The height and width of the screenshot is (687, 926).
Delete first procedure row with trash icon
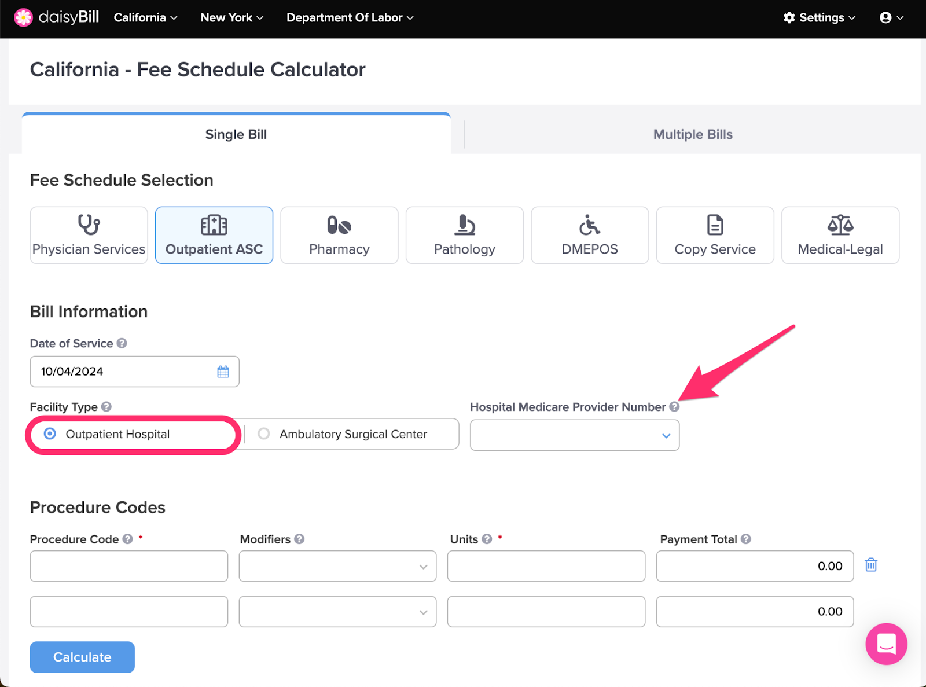pos(871,565)
